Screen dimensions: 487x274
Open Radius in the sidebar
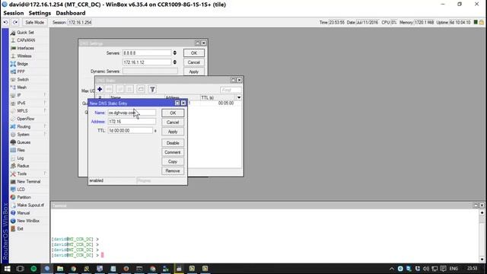pyautogui.click(x=23, y=166)
